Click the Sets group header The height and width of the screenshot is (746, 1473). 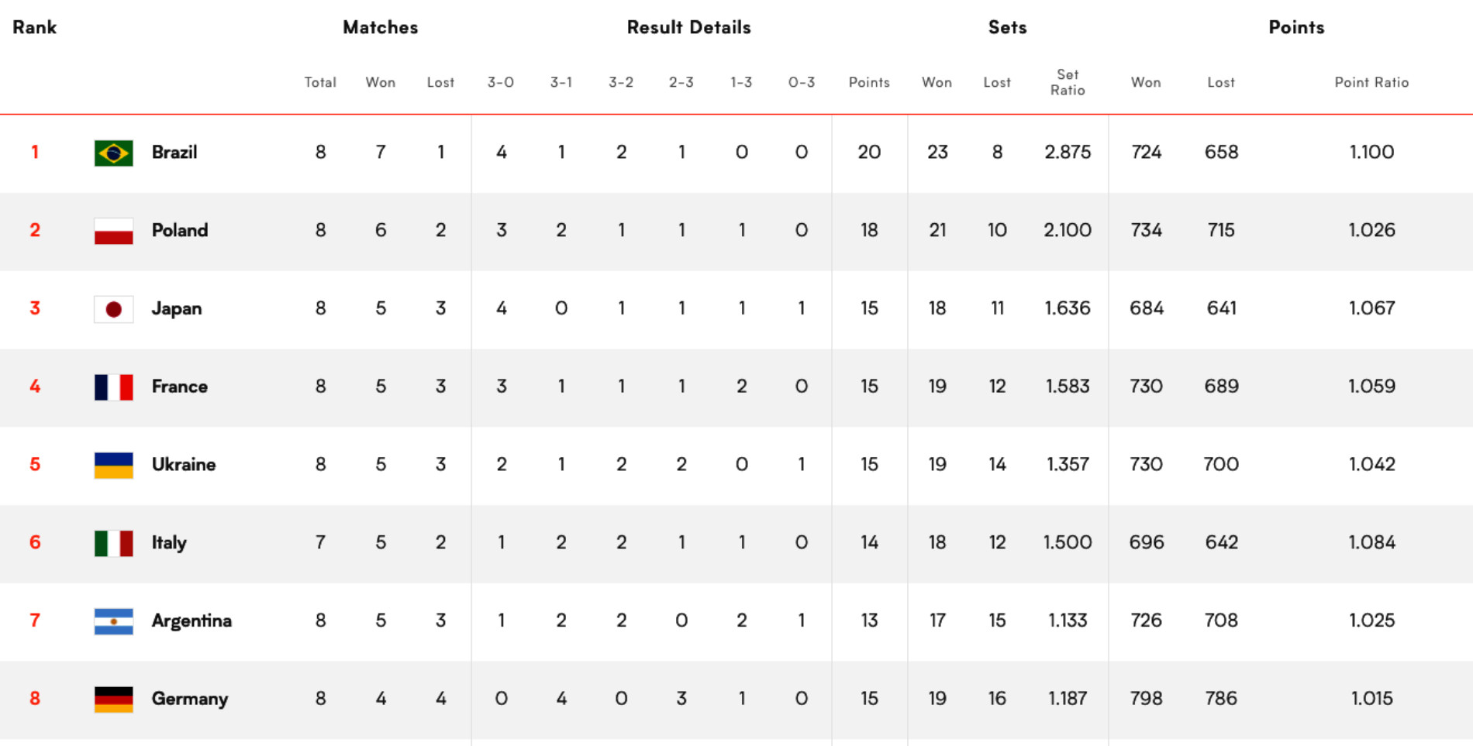[1007, 27]
